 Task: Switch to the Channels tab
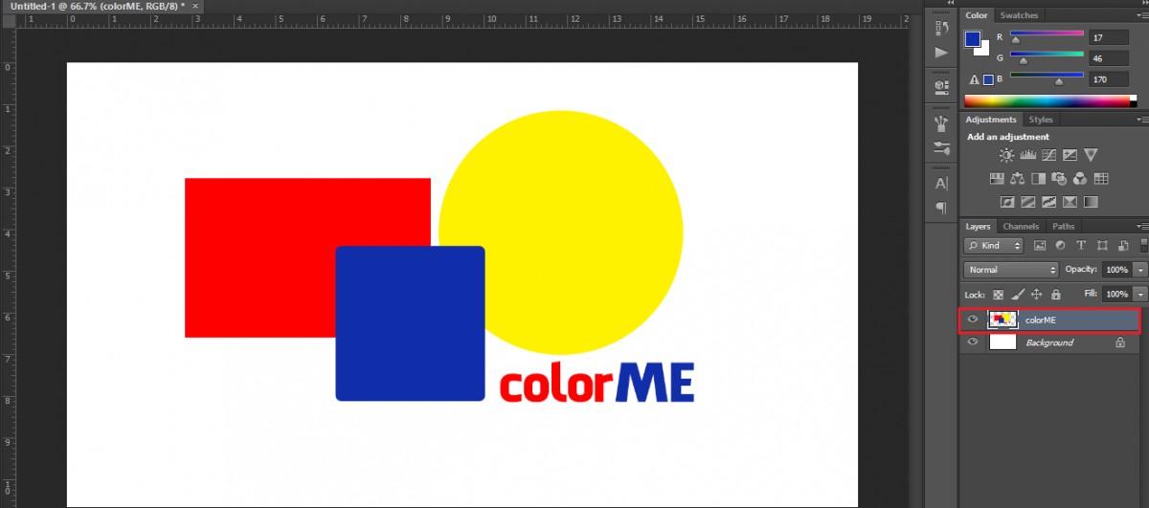(x=1021, y=227)
